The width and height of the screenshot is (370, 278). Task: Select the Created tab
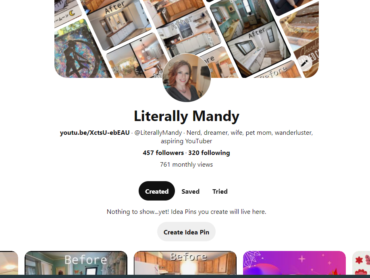coord(157,191)
